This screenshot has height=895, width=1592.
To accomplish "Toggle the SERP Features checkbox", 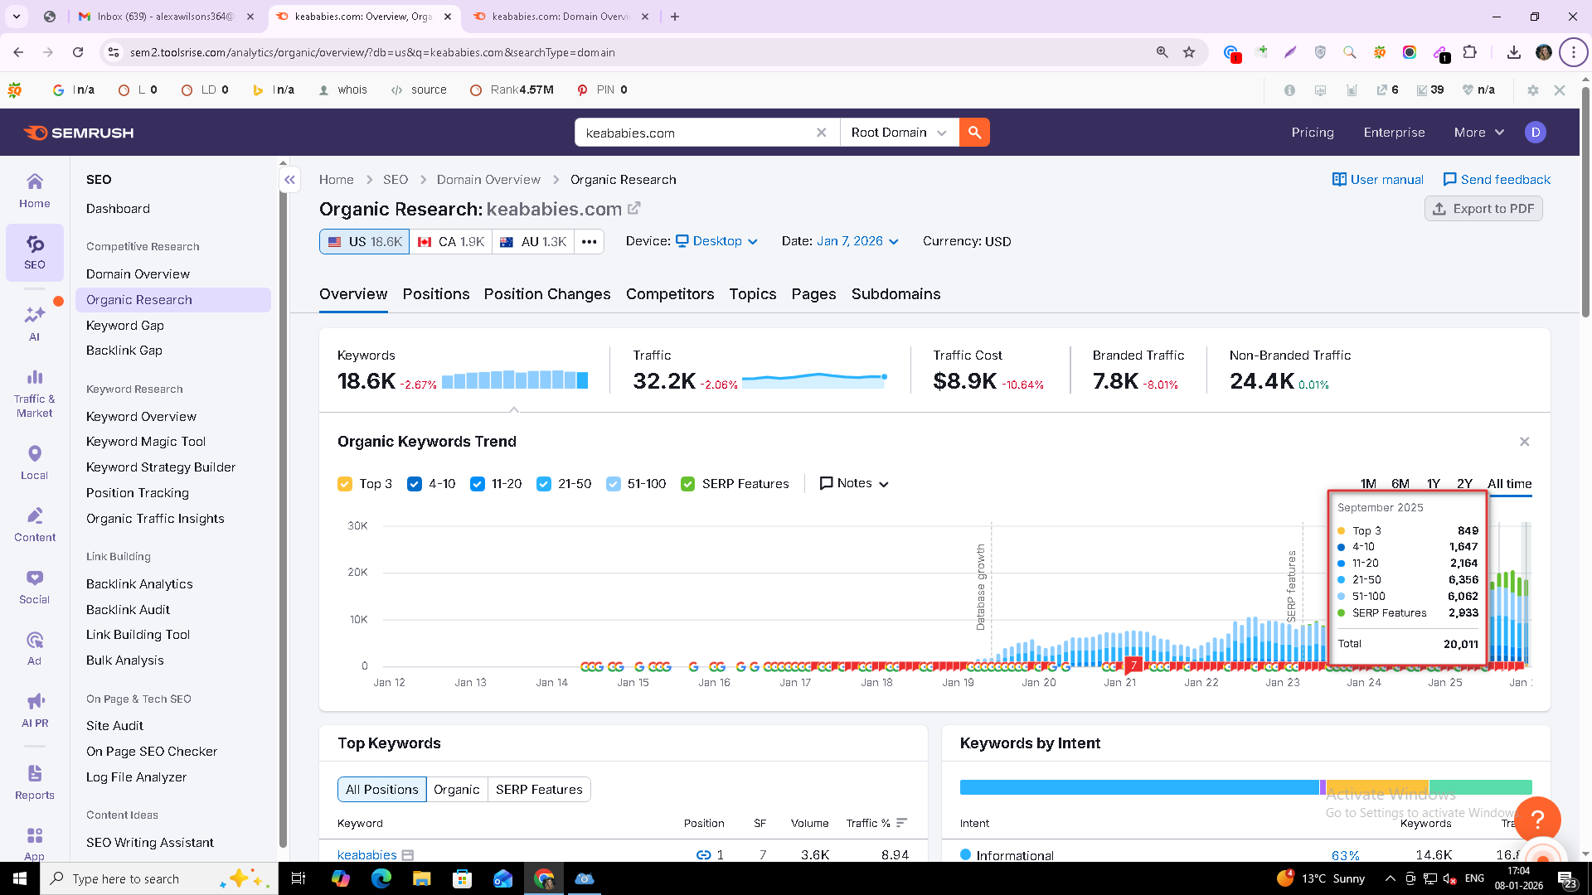I will (x=688, y=484).
